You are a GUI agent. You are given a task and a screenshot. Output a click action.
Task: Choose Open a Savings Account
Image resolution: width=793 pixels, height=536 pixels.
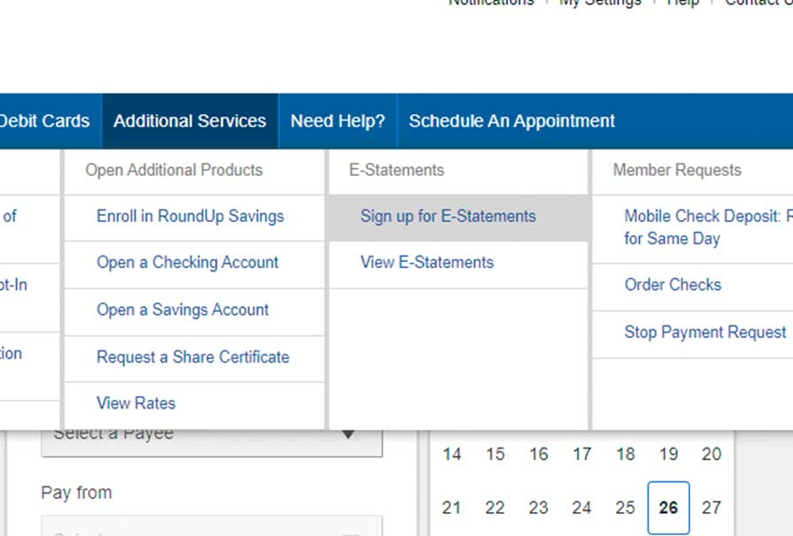(x=182, y=310)
